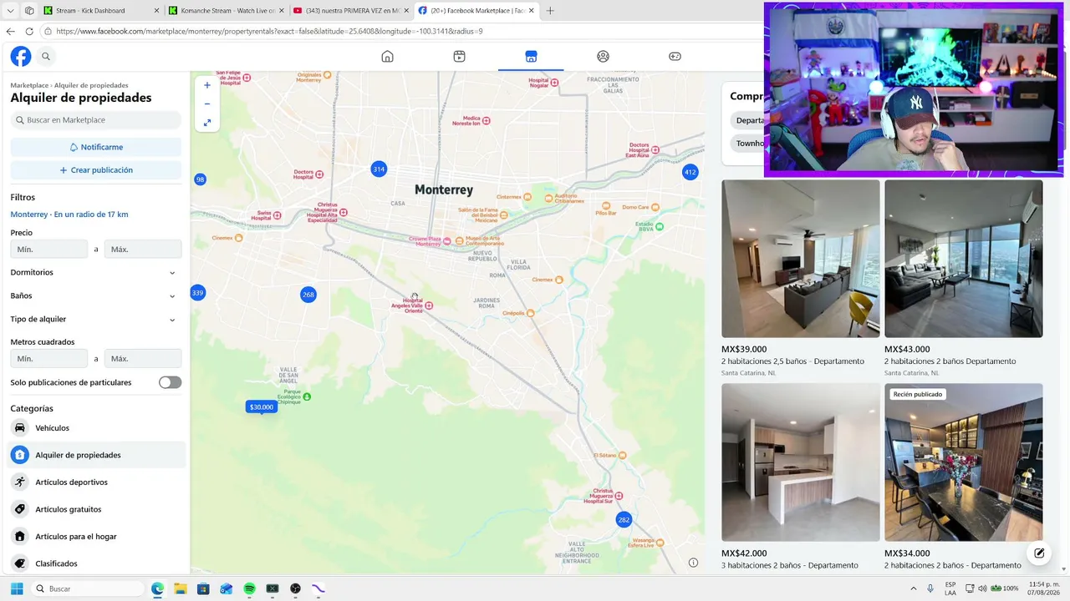
Task: Zoom out on the map
Action: [207, 104]
